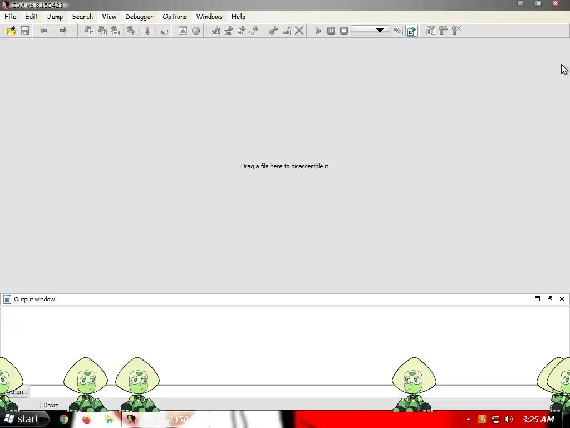Click the add structure 's' icon
The width and height of the screenshot is (570, 428).
[254, 31]
